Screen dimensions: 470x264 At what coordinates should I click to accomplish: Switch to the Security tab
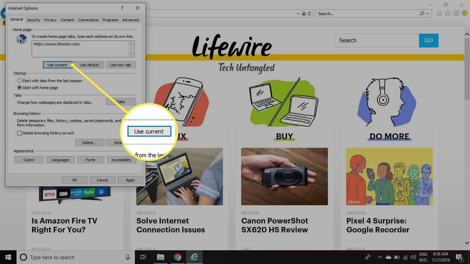click(34, 20)
